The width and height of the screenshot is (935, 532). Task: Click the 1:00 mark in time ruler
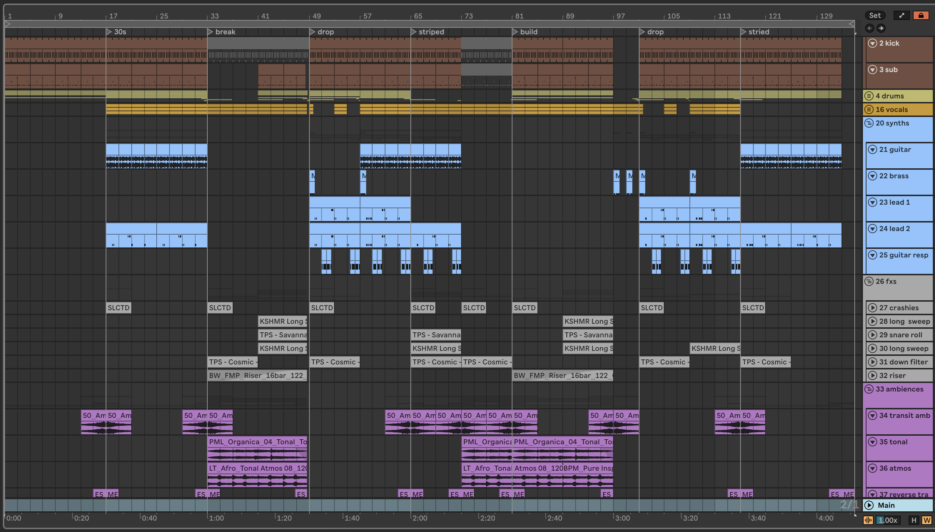click(216, 518)
